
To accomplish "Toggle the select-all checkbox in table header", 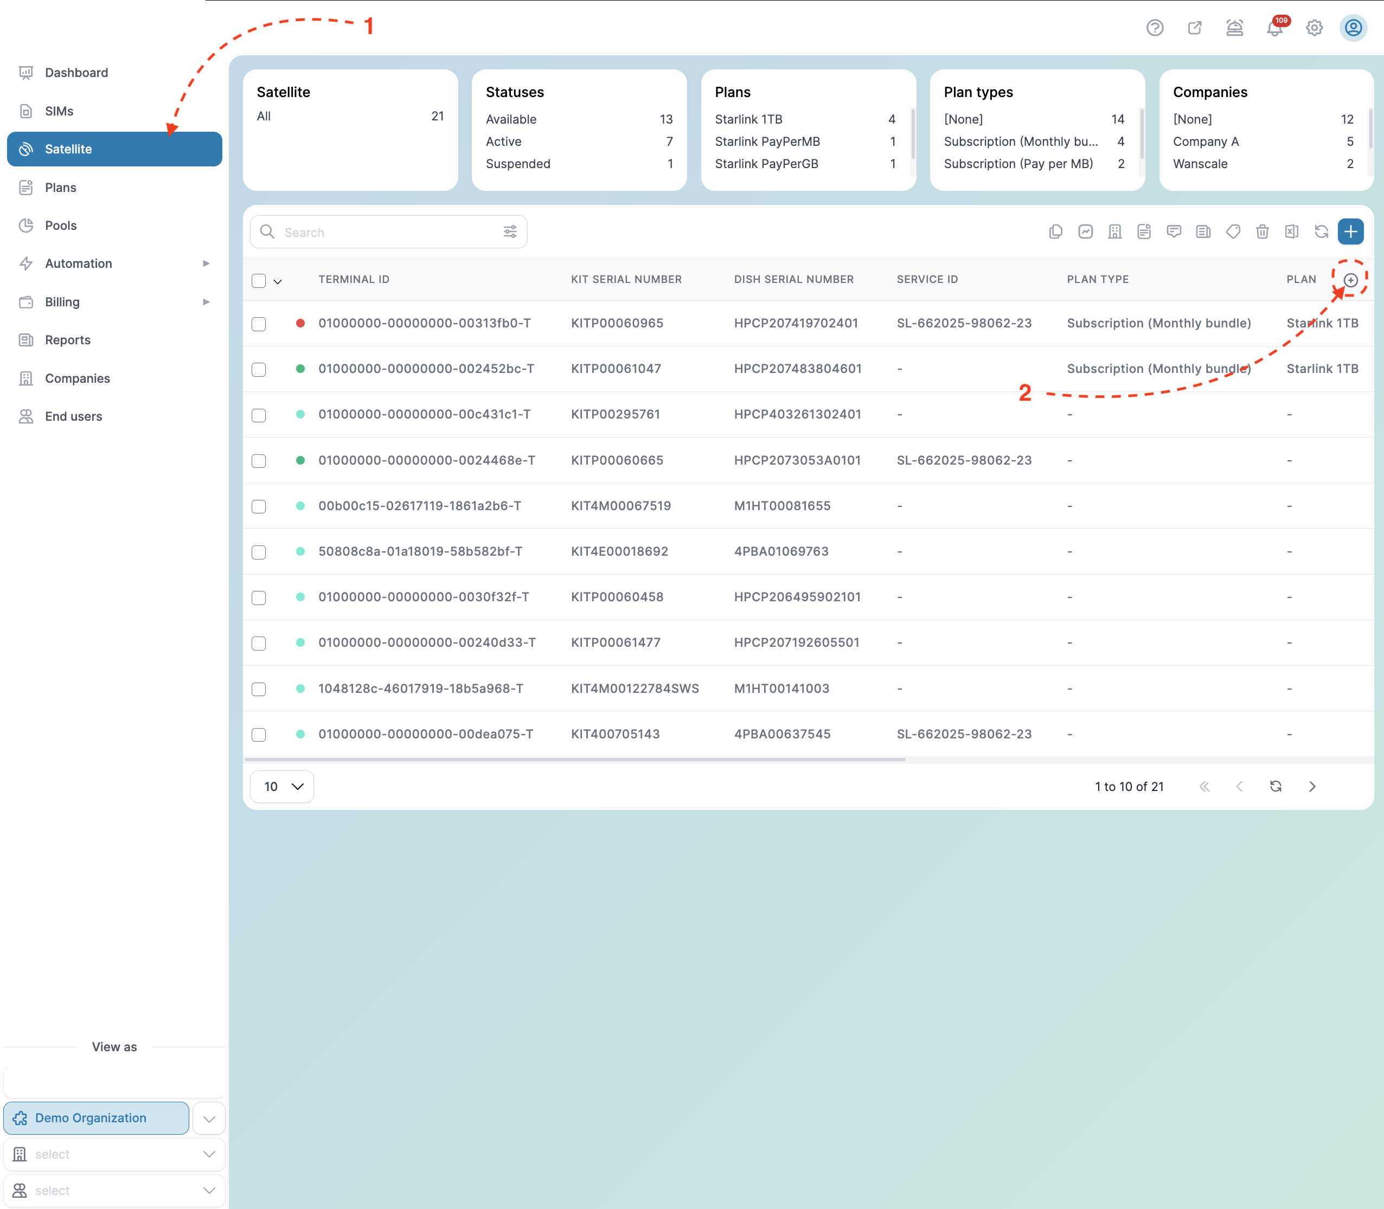I will click(x=259, y=281).
